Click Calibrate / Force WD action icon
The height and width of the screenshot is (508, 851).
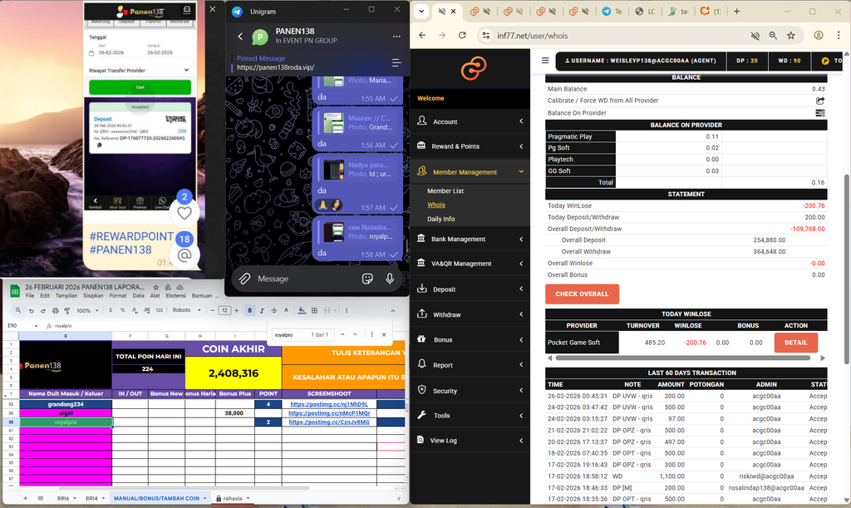(x=820, y=101)
